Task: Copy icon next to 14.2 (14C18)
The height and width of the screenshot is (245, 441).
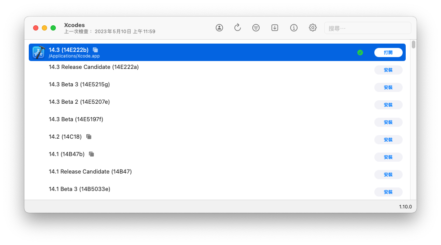Action: (x=89, y=137)
